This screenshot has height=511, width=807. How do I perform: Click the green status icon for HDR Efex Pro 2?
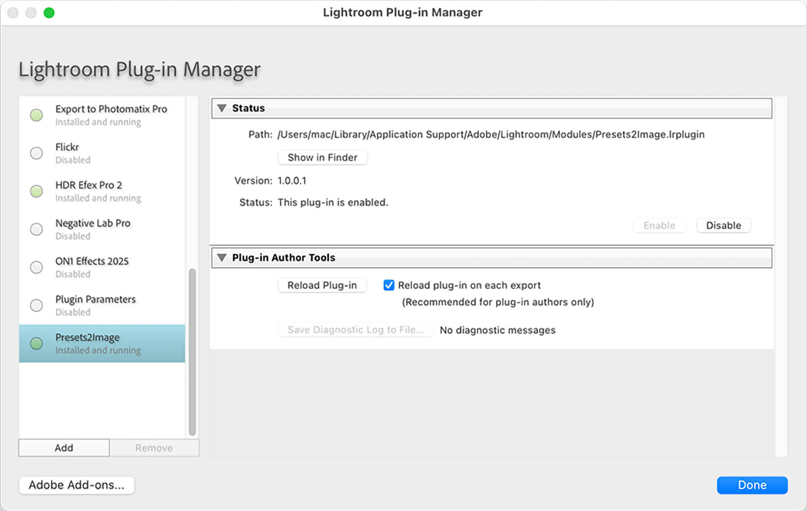[36, 191]
